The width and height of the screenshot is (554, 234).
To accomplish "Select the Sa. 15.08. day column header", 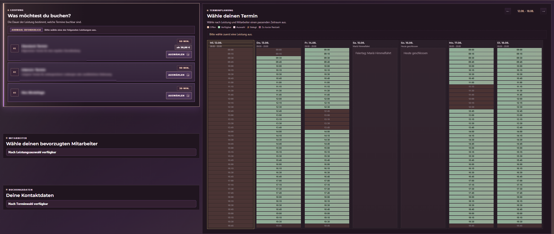I will point(375,44).
